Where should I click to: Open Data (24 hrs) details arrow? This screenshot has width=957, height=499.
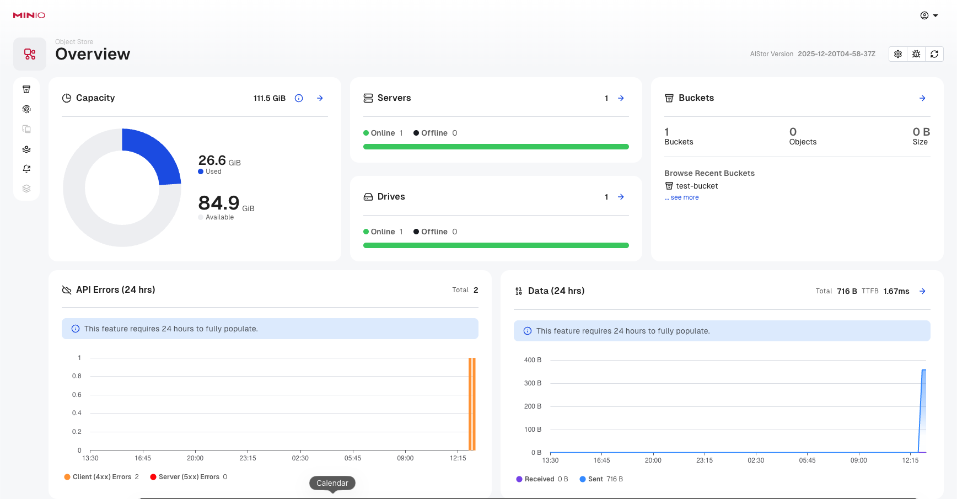tap(922, 291)
